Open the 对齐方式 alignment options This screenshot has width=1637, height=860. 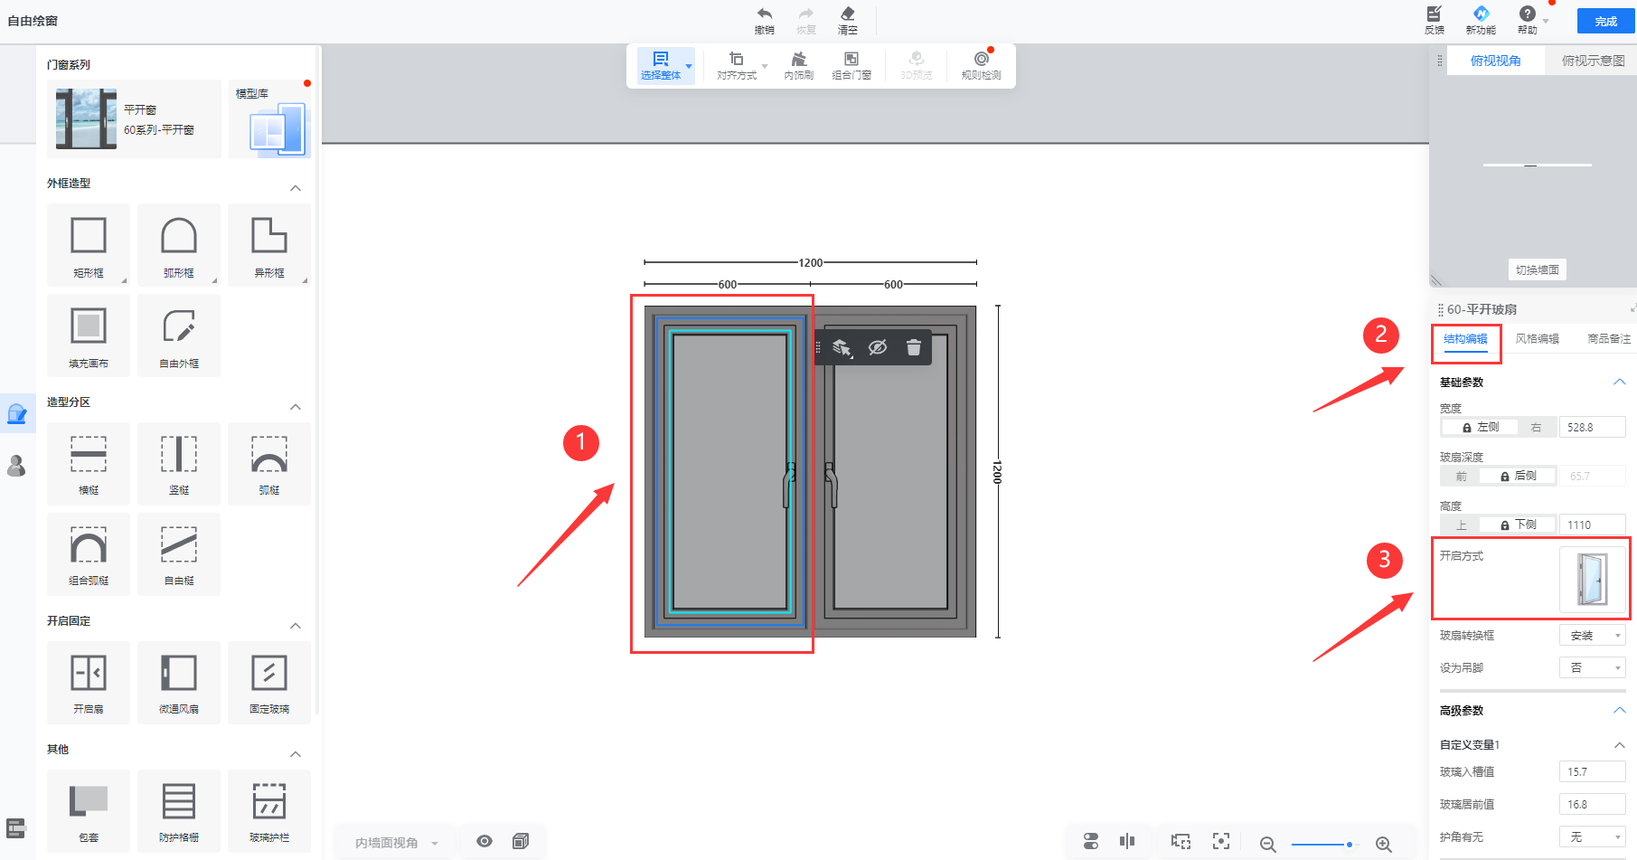point(737,65)
